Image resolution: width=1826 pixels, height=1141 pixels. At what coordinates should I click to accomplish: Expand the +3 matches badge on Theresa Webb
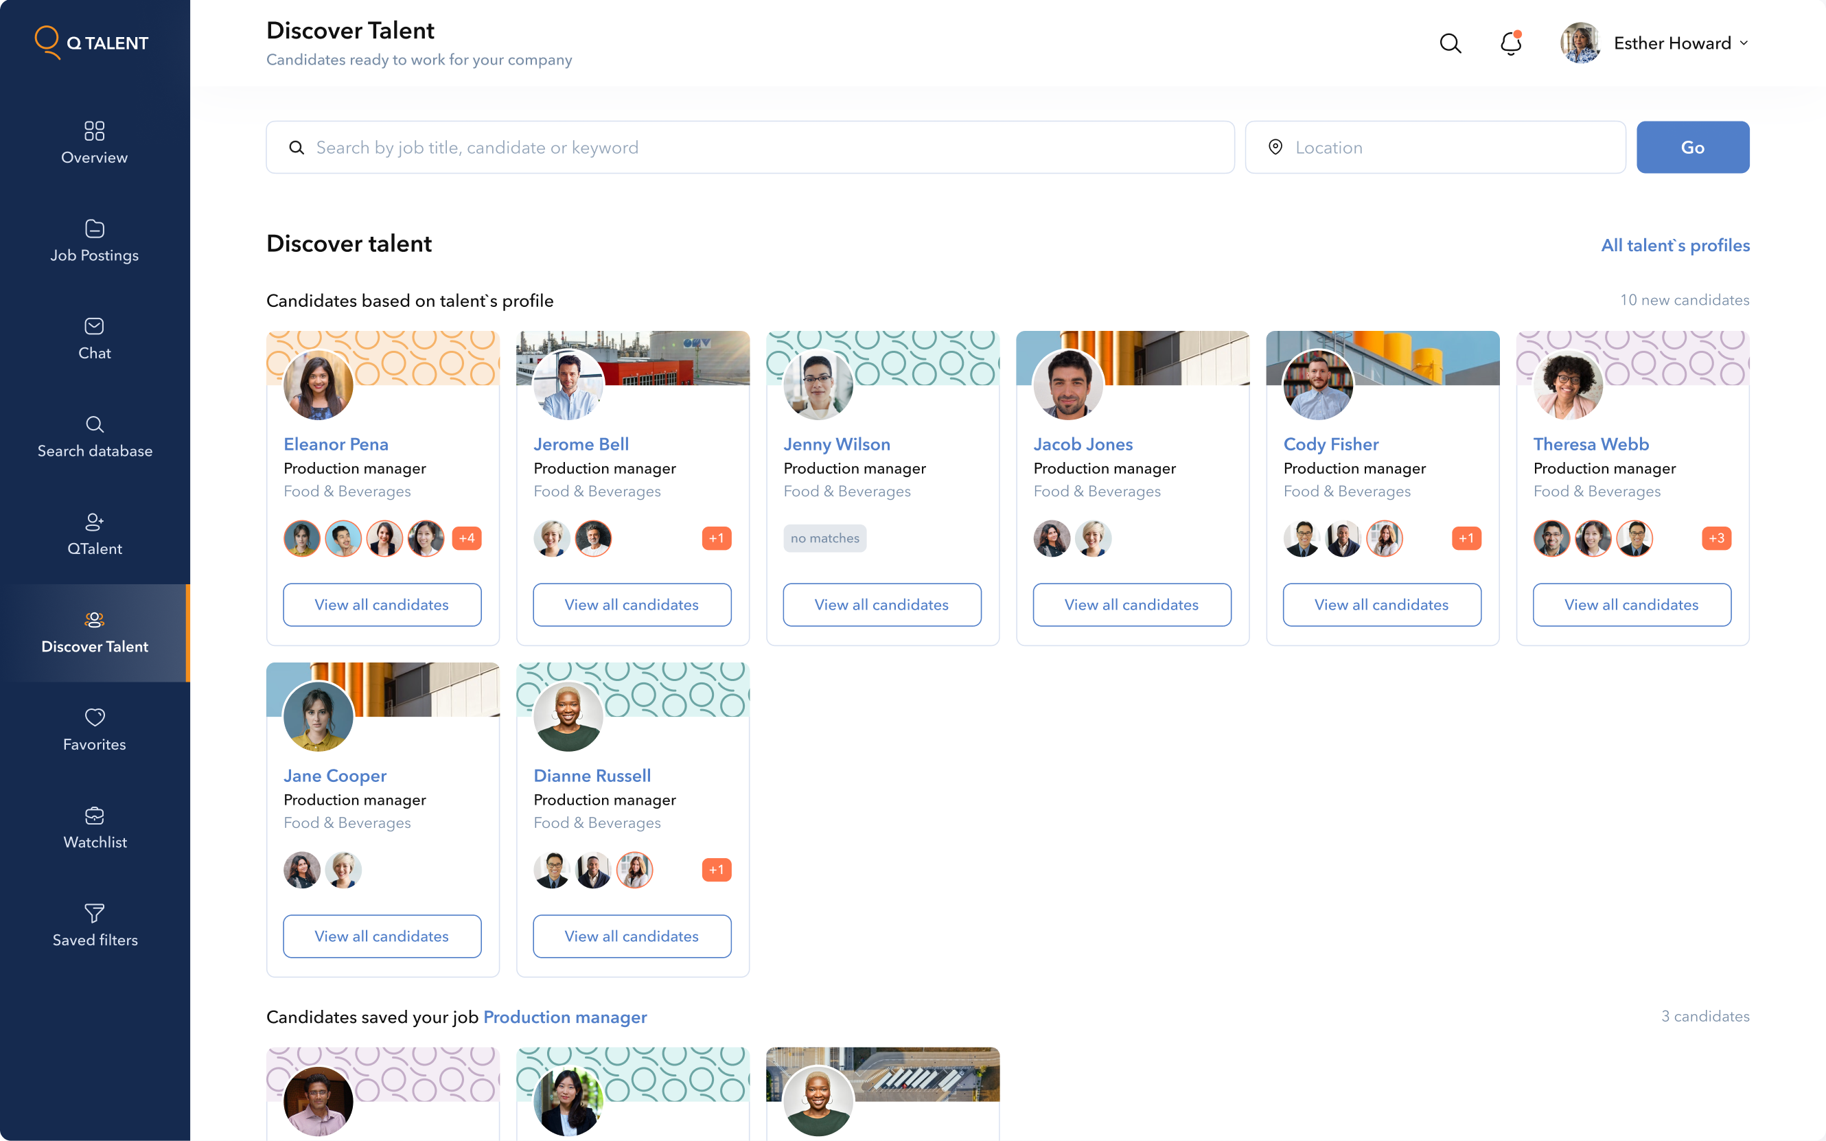[1716, 538]
